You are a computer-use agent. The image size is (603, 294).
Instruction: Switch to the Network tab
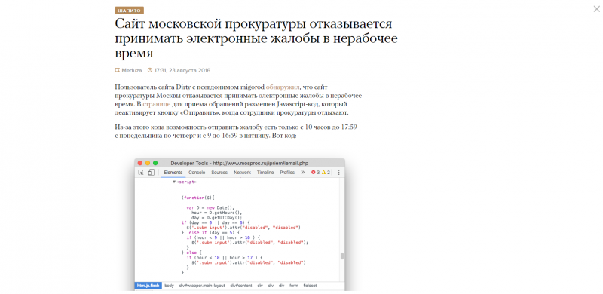[x=242, y=173]
